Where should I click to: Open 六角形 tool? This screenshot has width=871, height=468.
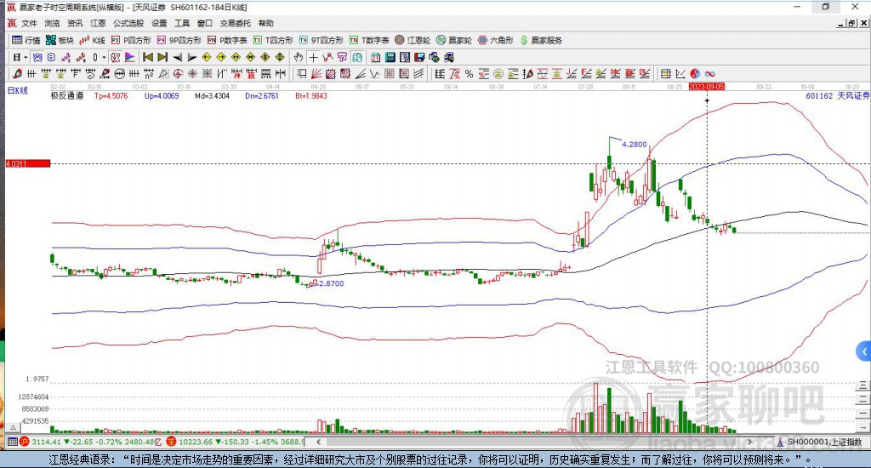(x=496, y=40)
